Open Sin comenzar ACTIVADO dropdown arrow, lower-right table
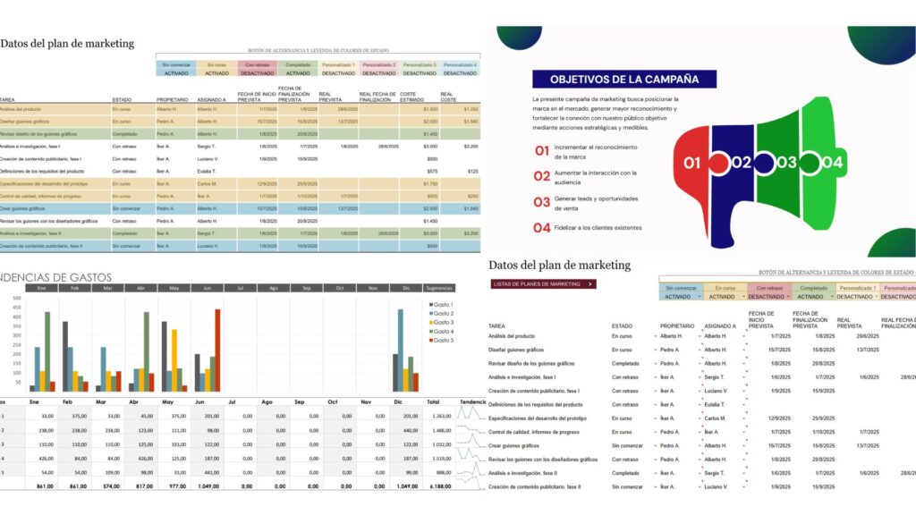This screenshot has height=515, width=916. pyautogui.click(x=697, y=296)
